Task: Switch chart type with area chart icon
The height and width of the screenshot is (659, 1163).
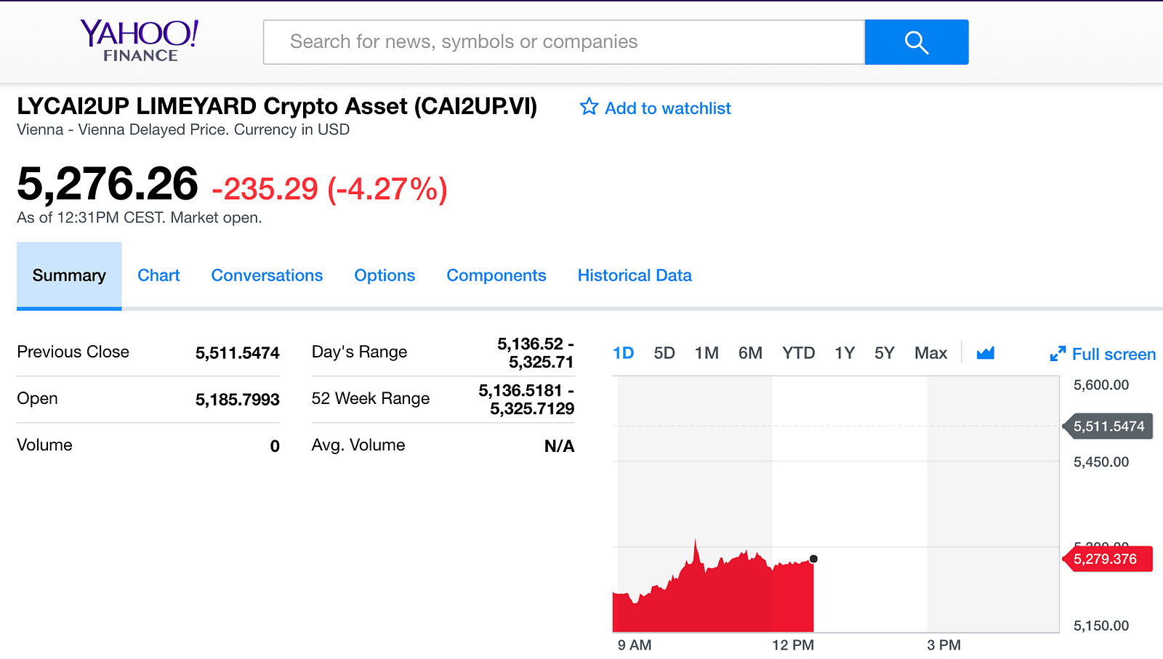Action: [x=985, y=353]
